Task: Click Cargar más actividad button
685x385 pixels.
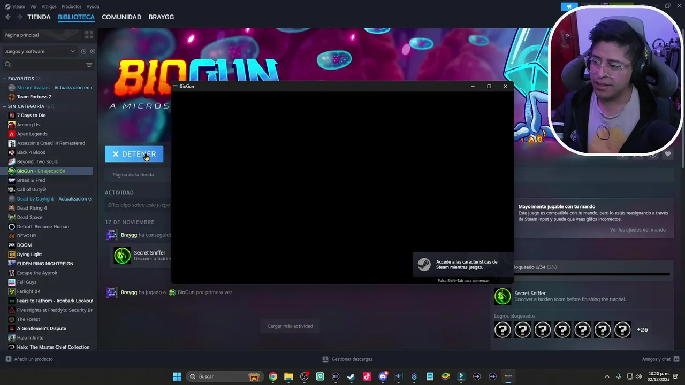Action: point(290,326)
